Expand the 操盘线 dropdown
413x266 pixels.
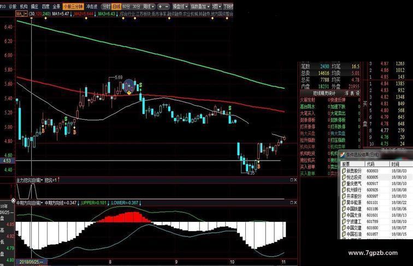pos(180,7)
